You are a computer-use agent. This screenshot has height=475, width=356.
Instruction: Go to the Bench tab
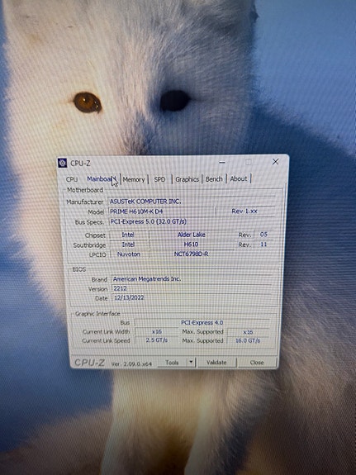(x=214, y=179)
